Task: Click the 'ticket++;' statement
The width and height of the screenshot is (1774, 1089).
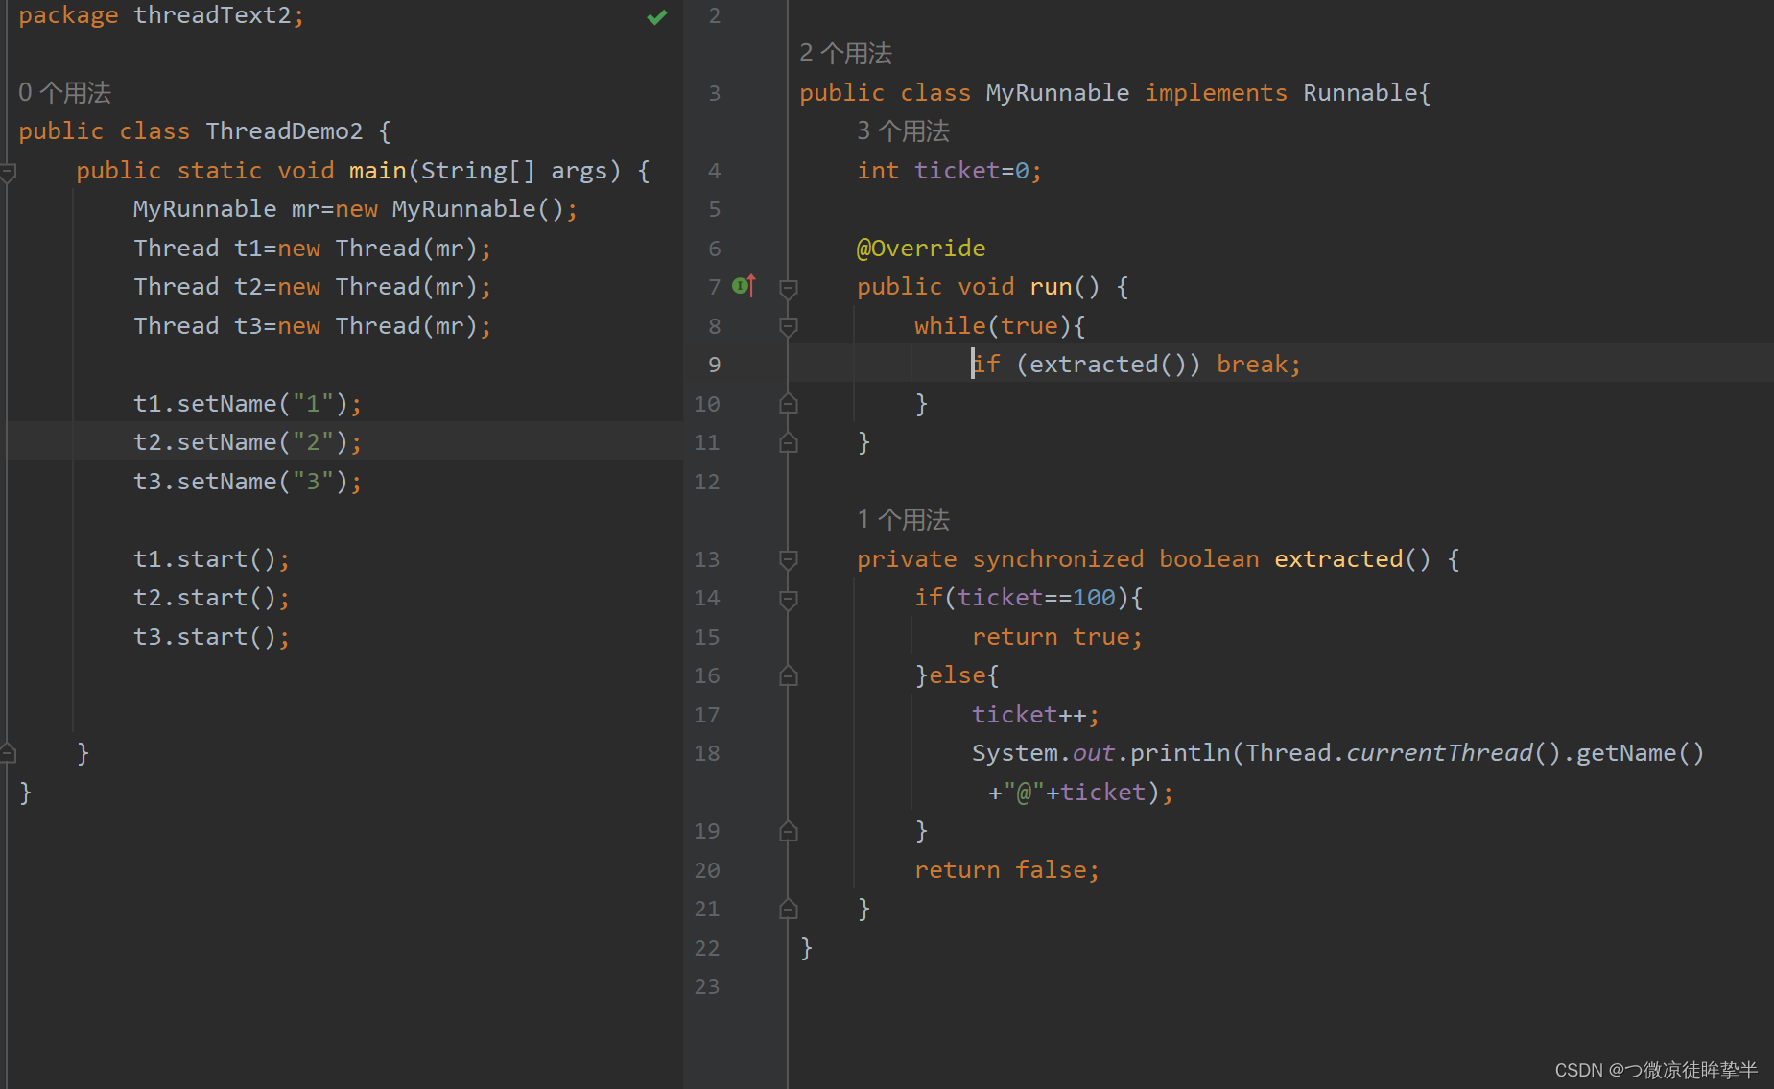Action: click(x=1035, y=715)
